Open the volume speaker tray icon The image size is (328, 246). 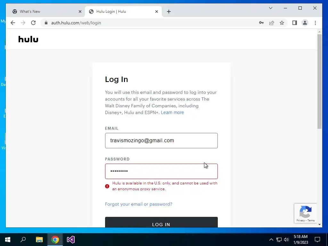286,240
